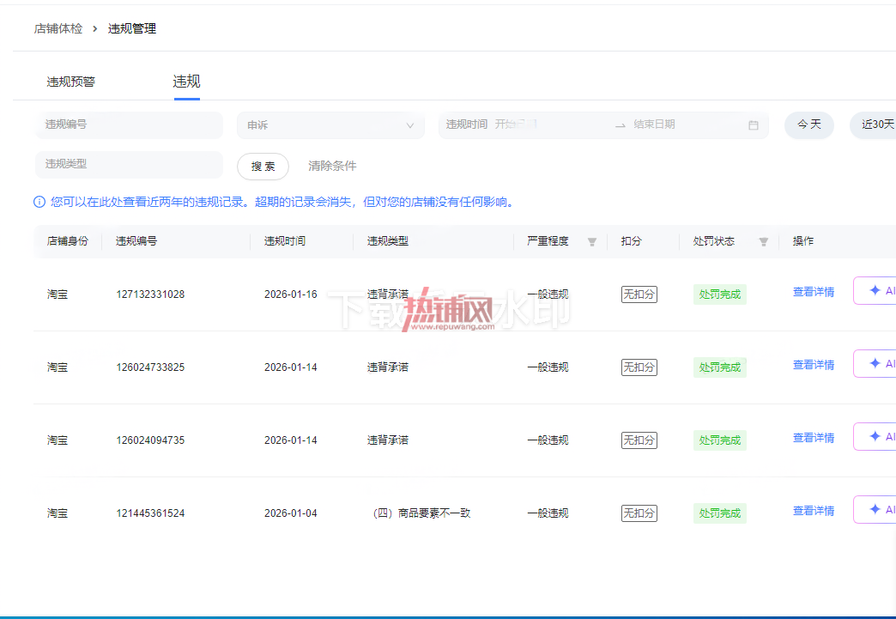This screenshot has height=619, width=896.
Task: Open 查看详情 for violation 127132331028
Action: [813, 292]
